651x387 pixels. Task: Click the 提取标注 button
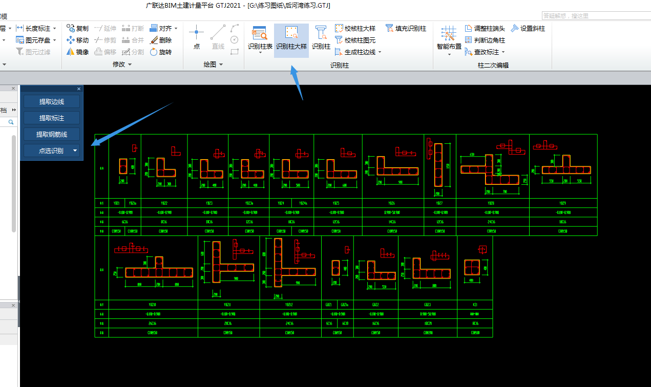52,118
